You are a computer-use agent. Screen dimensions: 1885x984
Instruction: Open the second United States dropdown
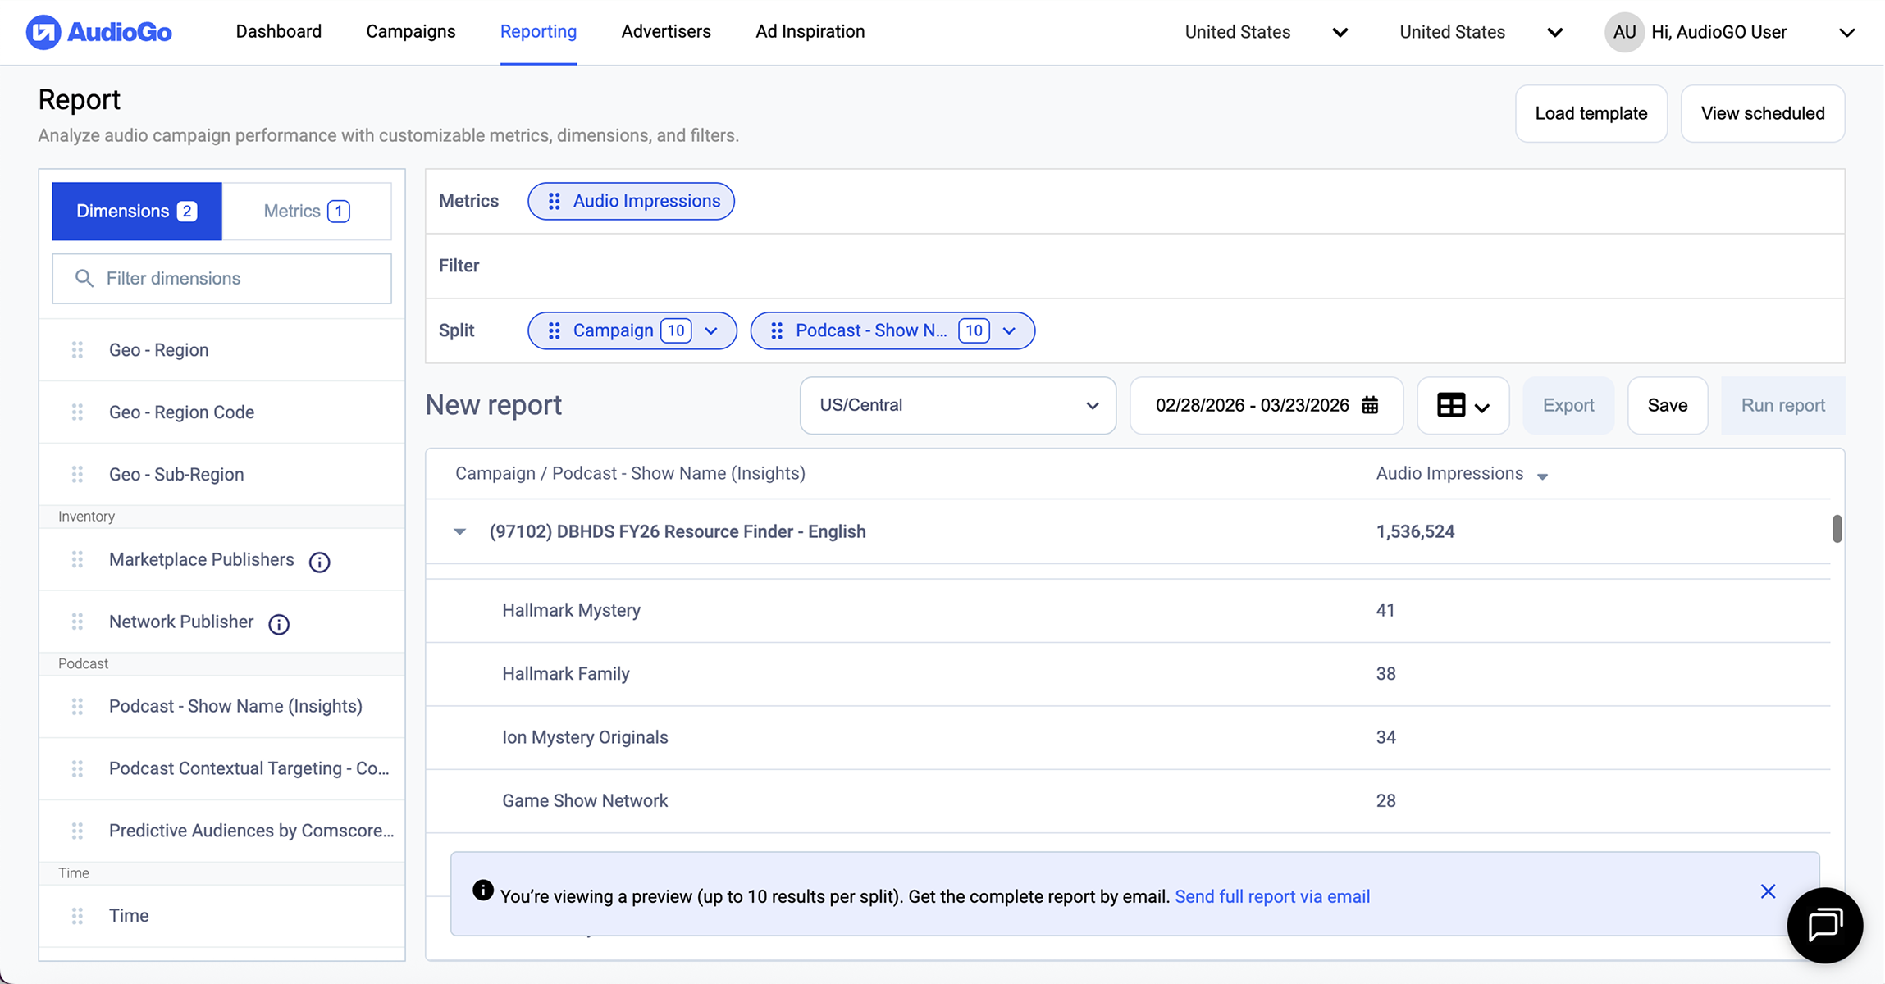click(x=1481, y=32)
